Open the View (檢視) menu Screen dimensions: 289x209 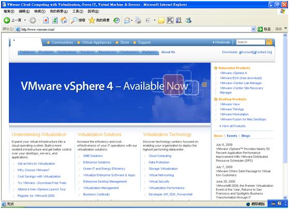(40, 11)
